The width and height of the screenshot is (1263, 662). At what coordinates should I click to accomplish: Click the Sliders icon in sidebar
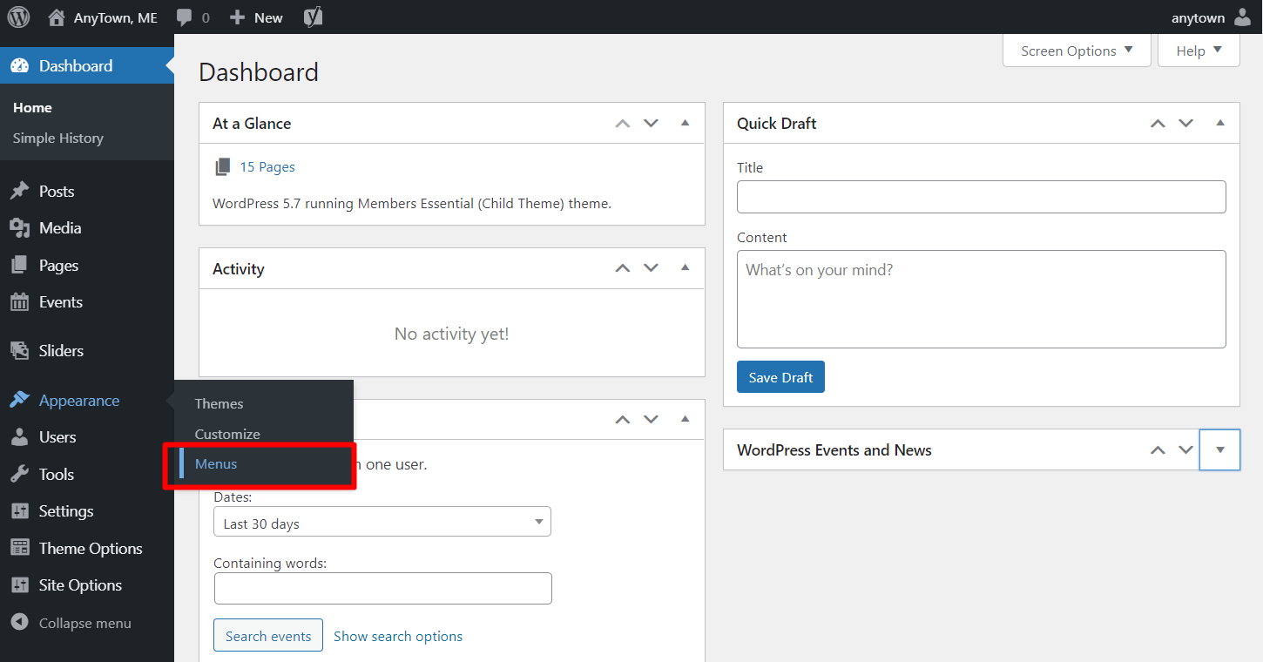[x=19, y=351]
